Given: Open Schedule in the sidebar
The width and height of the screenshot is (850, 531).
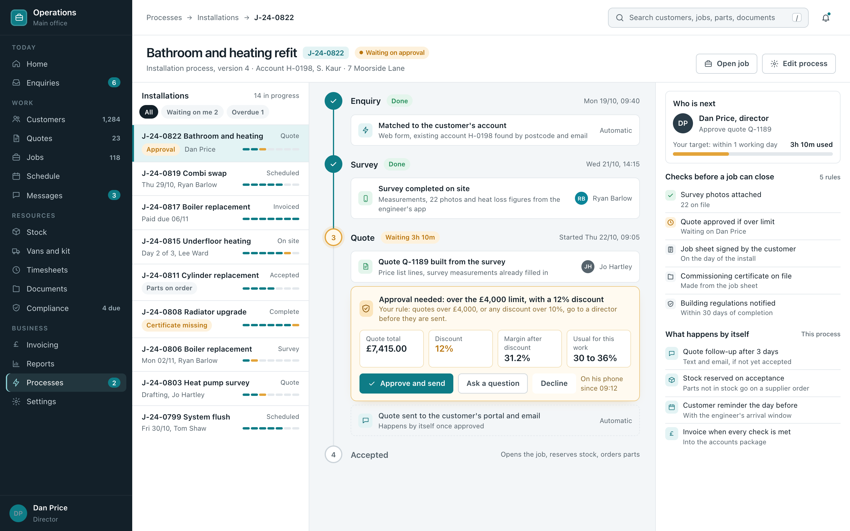Looking at the screenshot, I should coord(66,176).
